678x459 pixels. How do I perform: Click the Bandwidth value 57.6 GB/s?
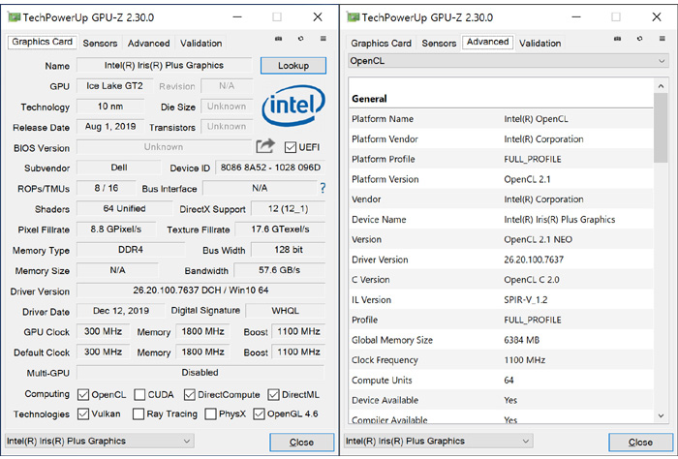279,270
